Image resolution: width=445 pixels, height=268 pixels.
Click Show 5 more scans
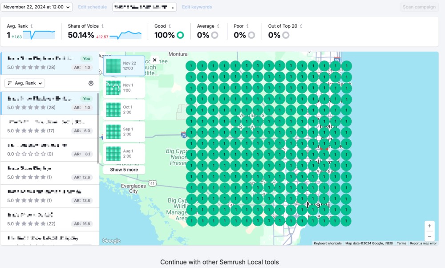coord(124,170)
